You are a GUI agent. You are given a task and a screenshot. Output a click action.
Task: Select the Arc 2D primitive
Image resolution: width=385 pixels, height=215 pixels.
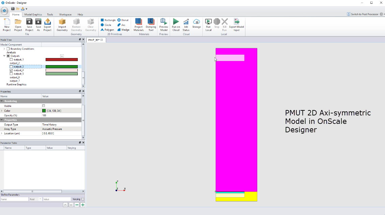[x=121, y=25]
